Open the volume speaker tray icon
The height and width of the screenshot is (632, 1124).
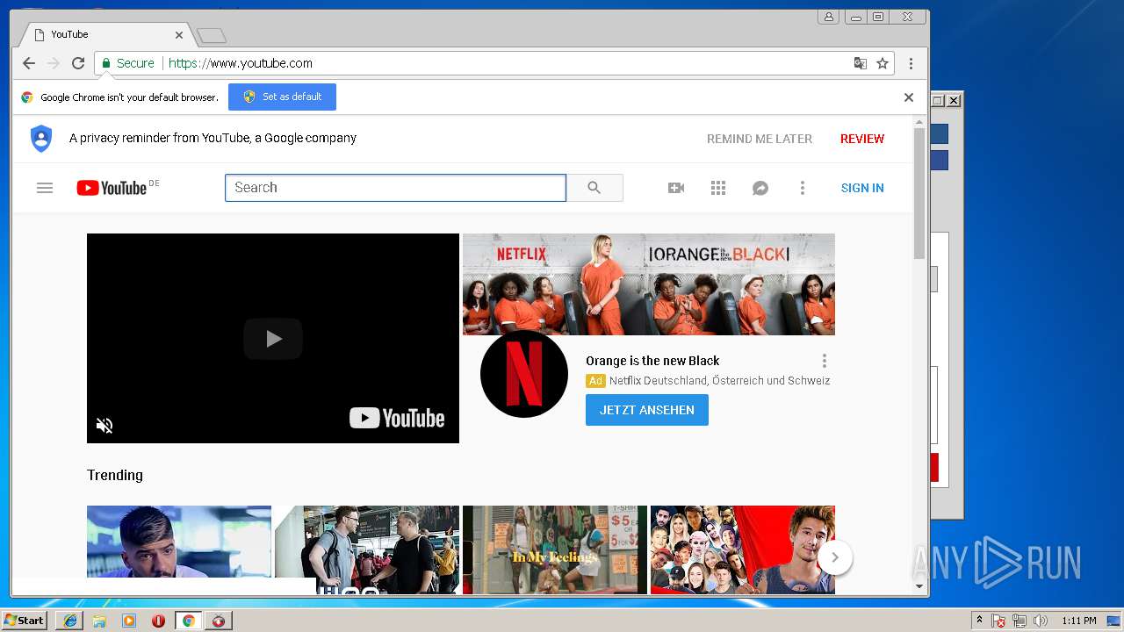click(x=1041, y=621)
